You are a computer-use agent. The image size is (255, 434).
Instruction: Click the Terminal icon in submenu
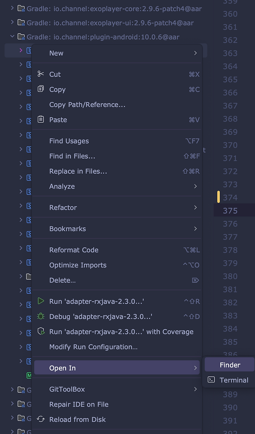(211, 380)
